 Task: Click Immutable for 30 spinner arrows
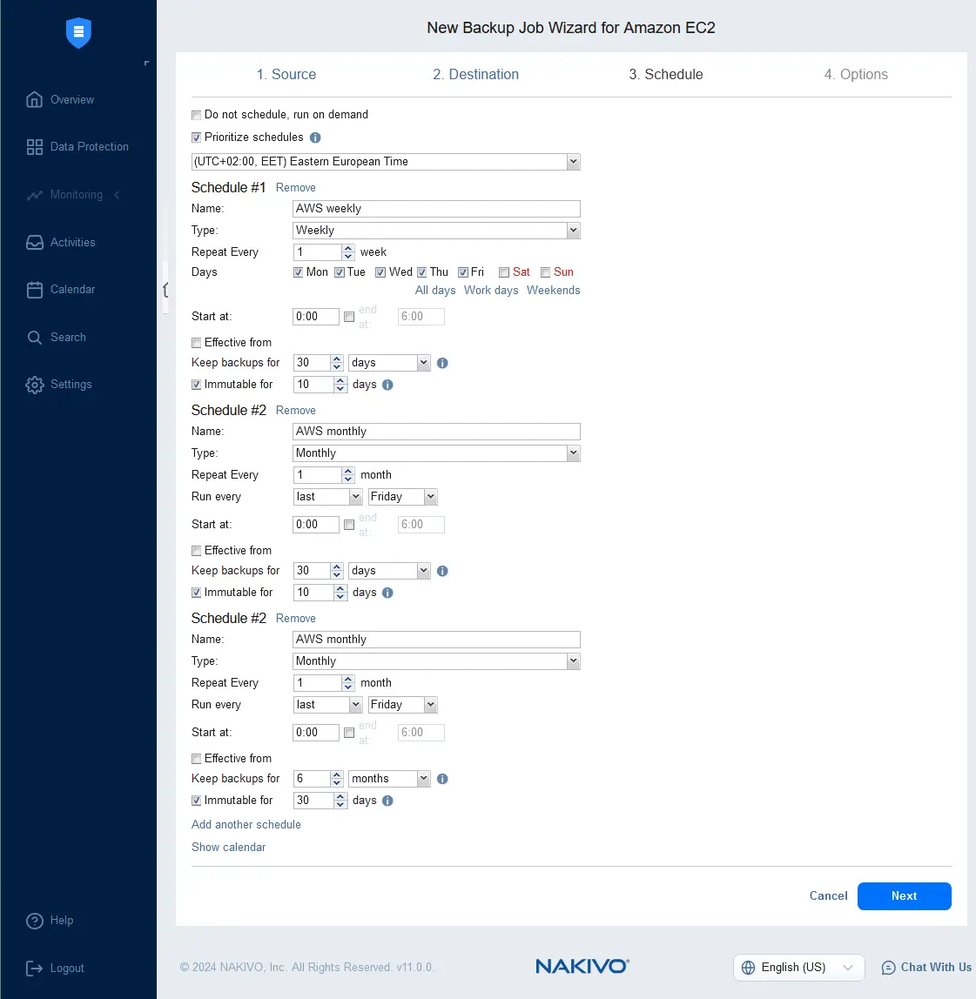(340, 801)
